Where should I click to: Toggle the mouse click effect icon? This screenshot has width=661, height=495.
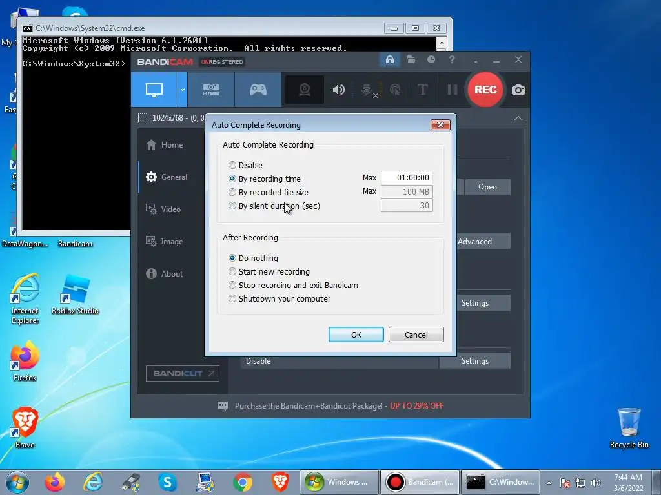(395, 90)
